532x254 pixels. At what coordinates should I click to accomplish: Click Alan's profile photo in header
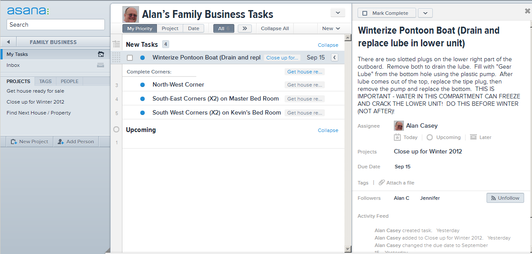131,14
